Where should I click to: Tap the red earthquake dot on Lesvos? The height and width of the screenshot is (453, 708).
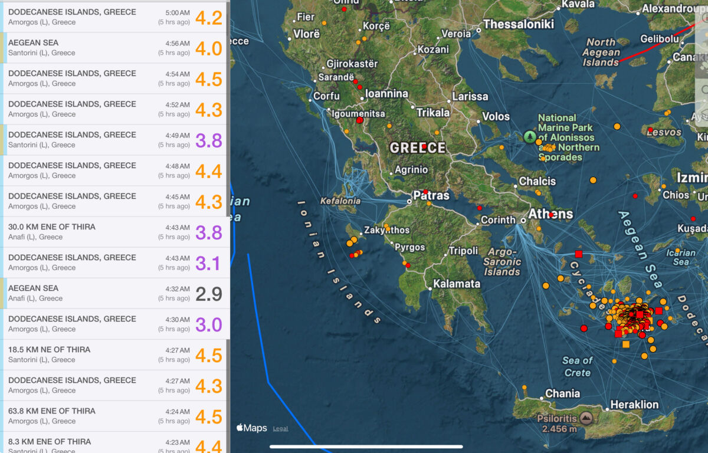[x=650, y=130]
